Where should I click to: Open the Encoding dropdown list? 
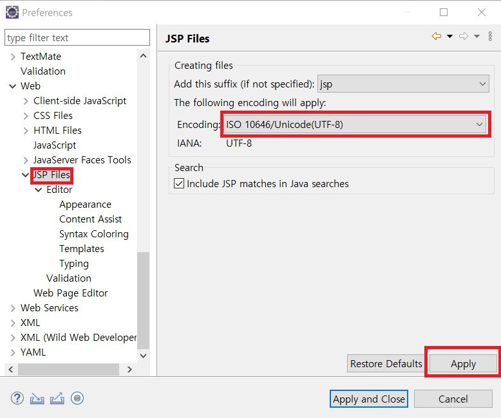click(355, 124)
